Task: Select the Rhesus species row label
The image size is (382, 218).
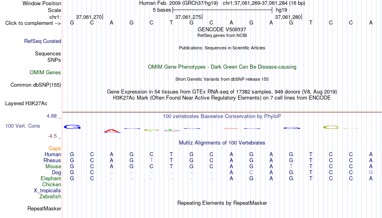Action: 52,160
